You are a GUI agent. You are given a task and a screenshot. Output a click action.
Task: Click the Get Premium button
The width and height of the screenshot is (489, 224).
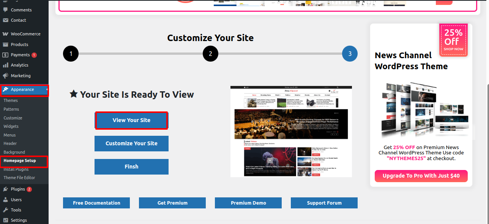tap(172, 203)
